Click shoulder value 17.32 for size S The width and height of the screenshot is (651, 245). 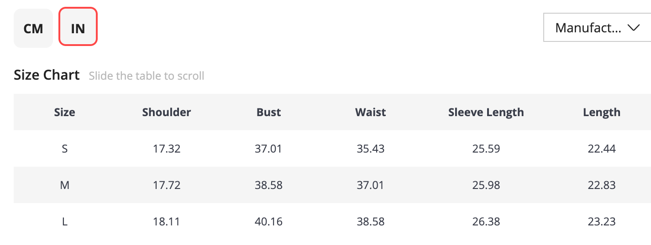pyautogui.click(x=167, y=148)
